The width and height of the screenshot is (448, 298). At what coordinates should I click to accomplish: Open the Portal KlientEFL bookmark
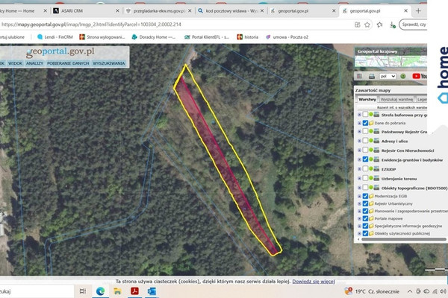(x=207, y=37)
